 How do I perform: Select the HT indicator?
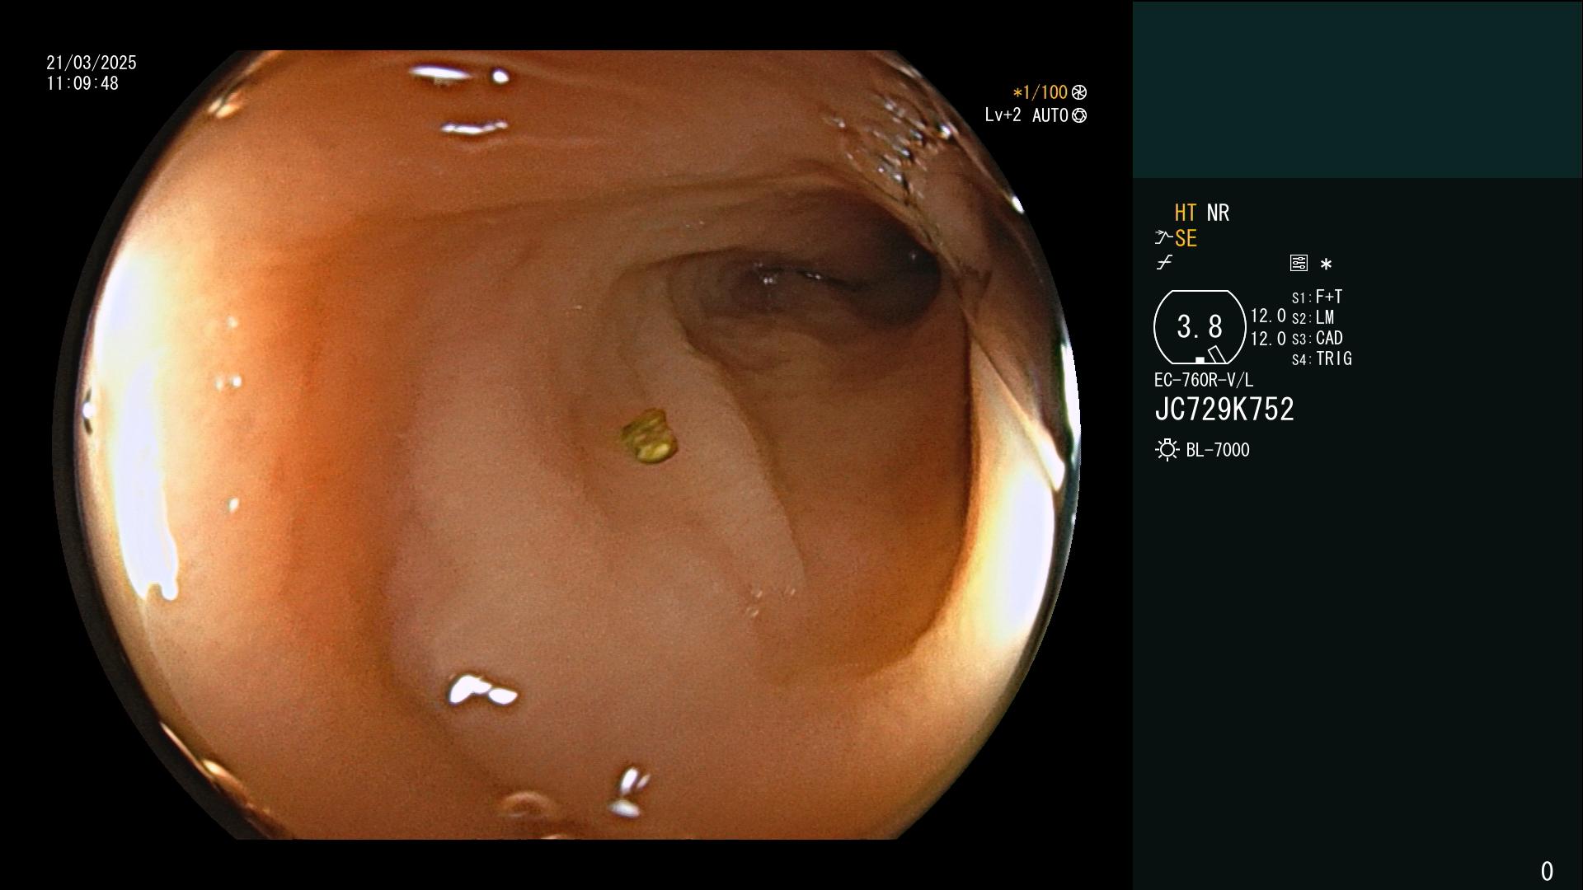click(x=1185, y=213)
